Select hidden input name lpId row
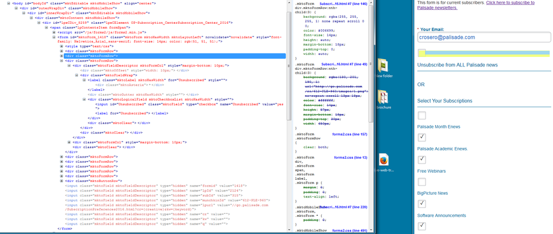Image resolution: width=553 pixels, height=234 pixels. click(x=153, y=190)
